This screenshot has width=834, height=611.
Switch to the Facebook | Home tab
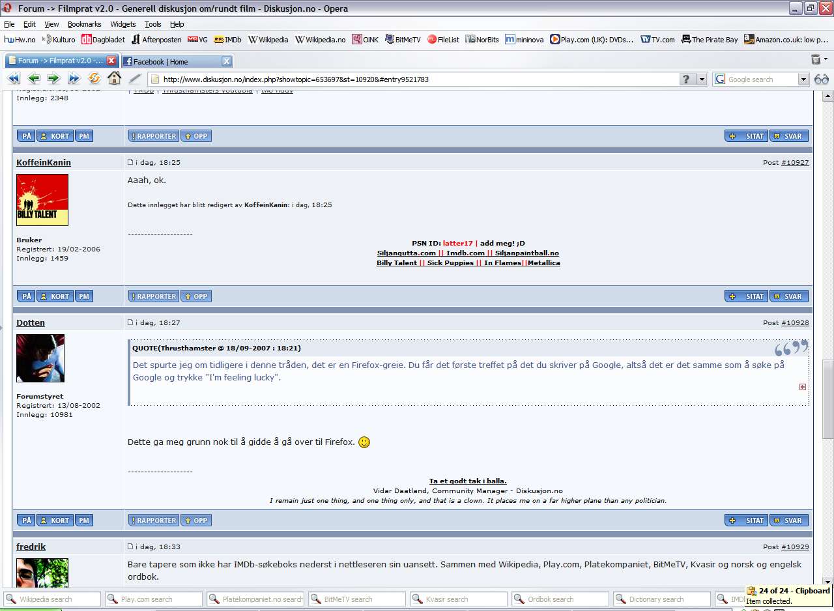pos(177,61)
